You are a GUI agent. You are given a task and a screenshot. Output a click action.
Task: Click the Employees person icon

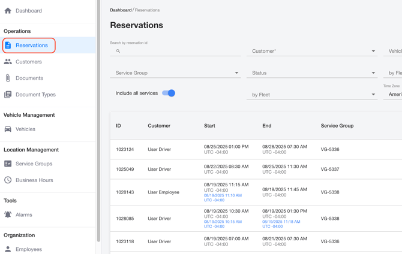click(8, 249)
